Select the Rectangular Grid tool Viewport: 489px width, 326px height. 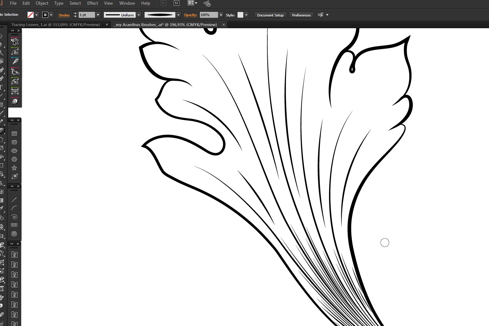click(x=14, y=225)
